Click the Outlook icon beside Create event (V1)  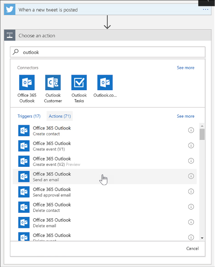click(24, 146)
